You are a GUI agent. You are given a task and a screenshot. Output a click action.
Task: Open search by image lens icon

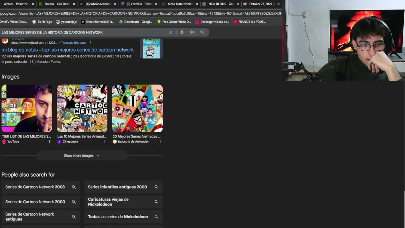[x=192, y=32]
